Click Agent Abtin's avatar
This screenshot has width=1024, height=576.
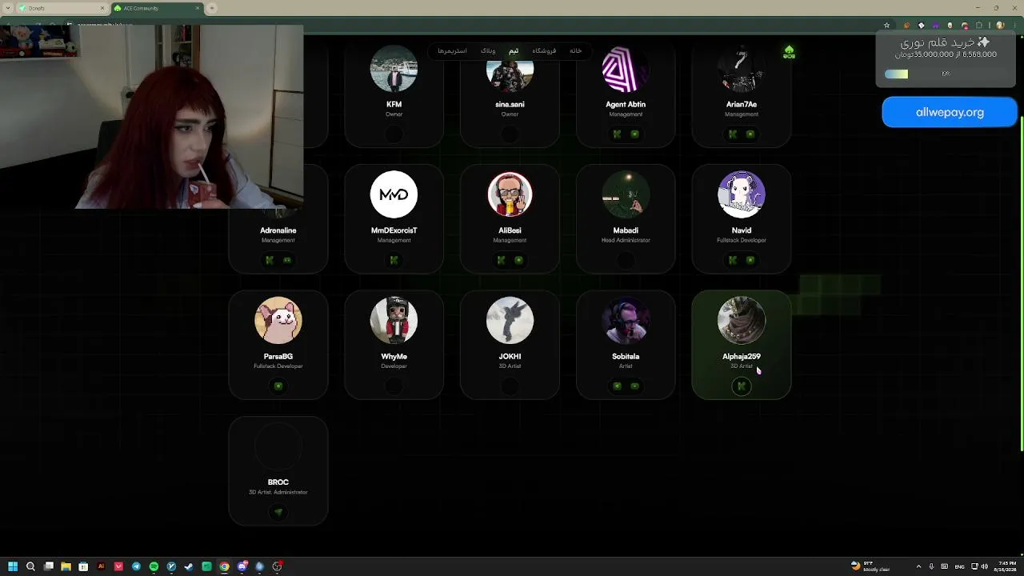(x=626, y=69)
